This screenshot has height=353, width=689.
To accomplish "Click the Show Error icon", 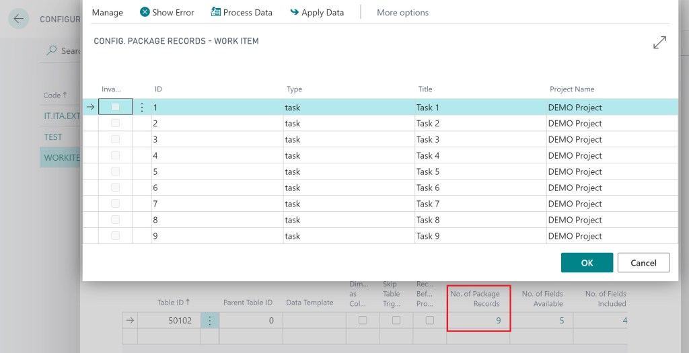I will point(145,12).
